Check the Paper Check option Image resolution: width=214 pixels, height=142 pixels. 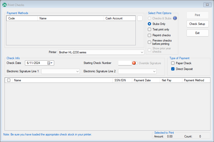pyautogui.click(x=173, y=63)
